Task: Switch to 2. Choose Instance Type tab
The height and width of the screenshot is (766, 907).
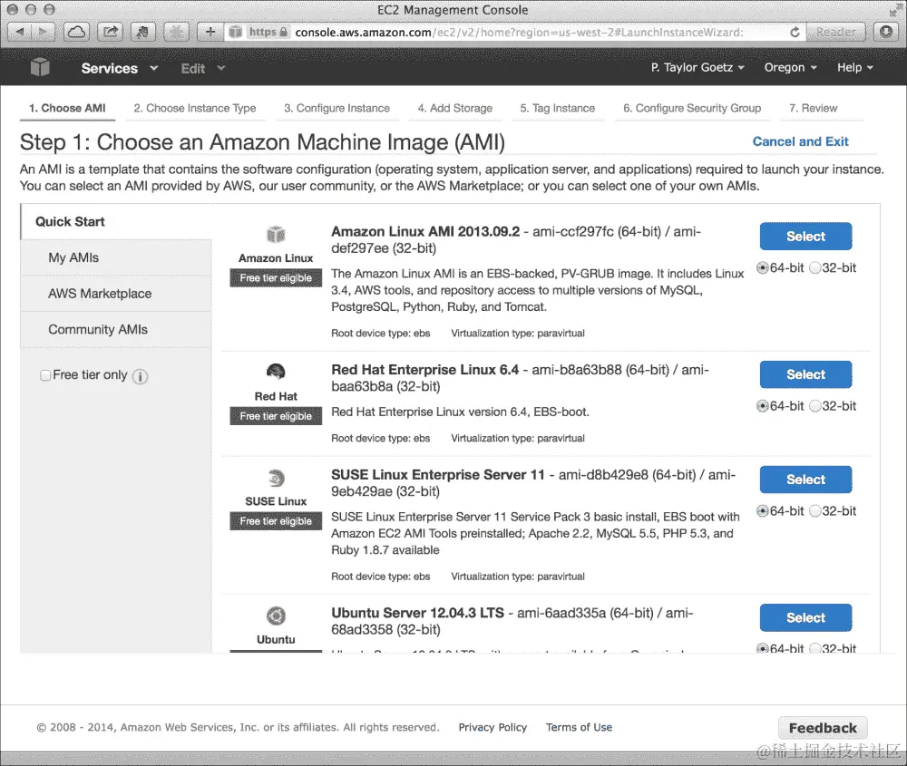Action: (195, 108)
